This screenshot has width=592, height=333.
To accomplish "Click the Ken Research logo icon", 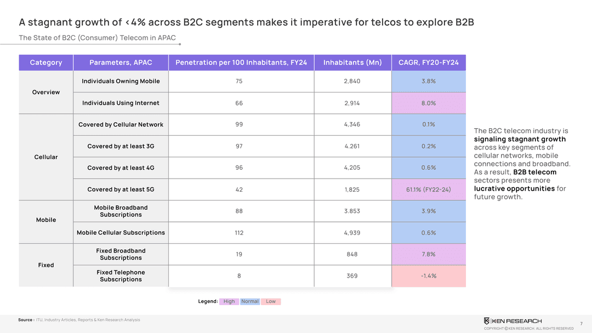I will tap(487, 321).
